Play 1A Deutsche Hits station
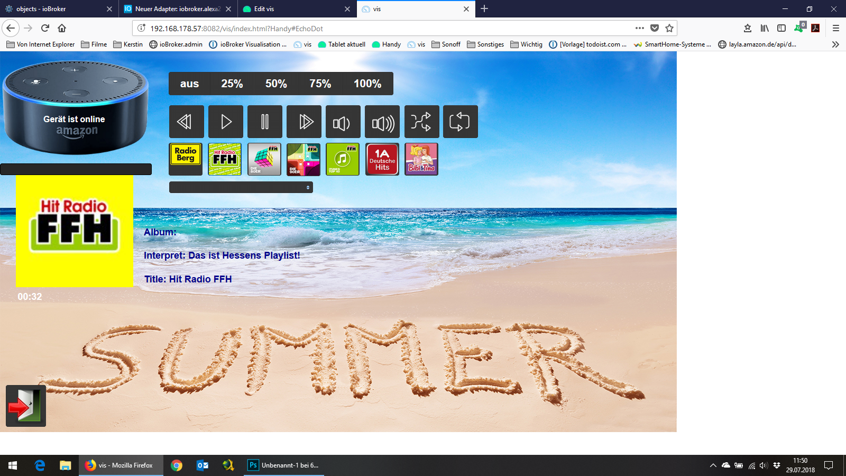Image resolution: width=846 pixels, height=476 pixels. [x=382, y=159]
